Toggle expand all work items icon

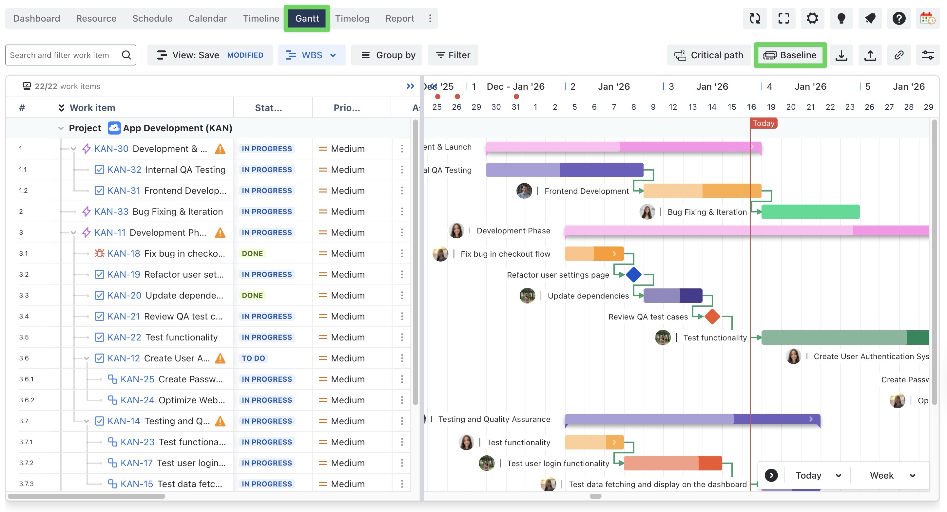[61, 108]
